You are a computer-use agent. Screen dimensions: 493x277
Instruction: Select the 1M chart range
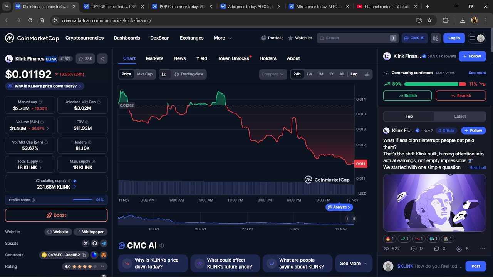[x=320, y=74]
